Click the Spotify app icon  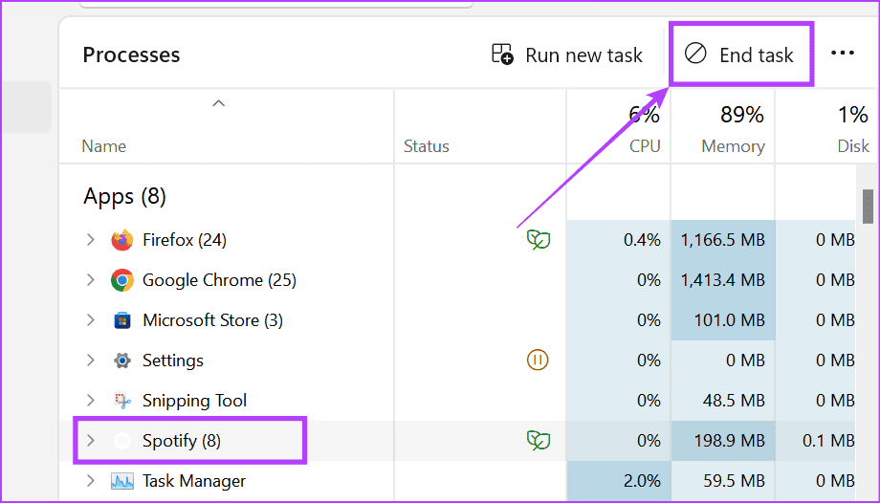pyautogui.click(x=121, y=441)
